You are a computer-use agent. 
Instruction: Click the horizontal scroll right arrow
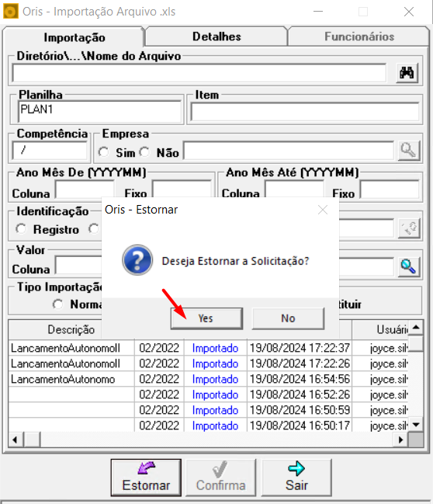tap(401, 440)
